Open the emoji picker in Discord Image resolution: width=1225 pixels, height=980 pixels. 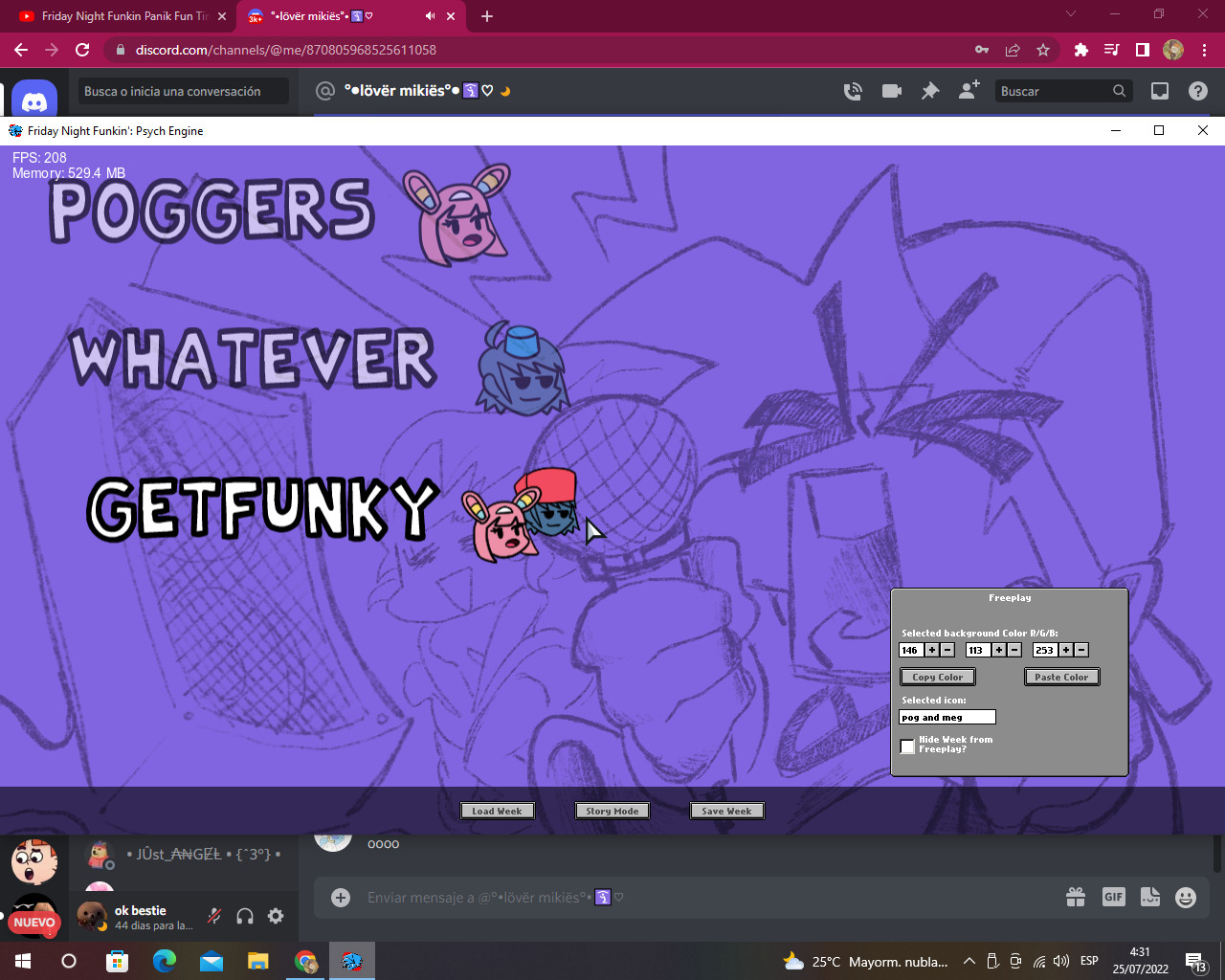pyautogui.click(x=1186, y=897)
